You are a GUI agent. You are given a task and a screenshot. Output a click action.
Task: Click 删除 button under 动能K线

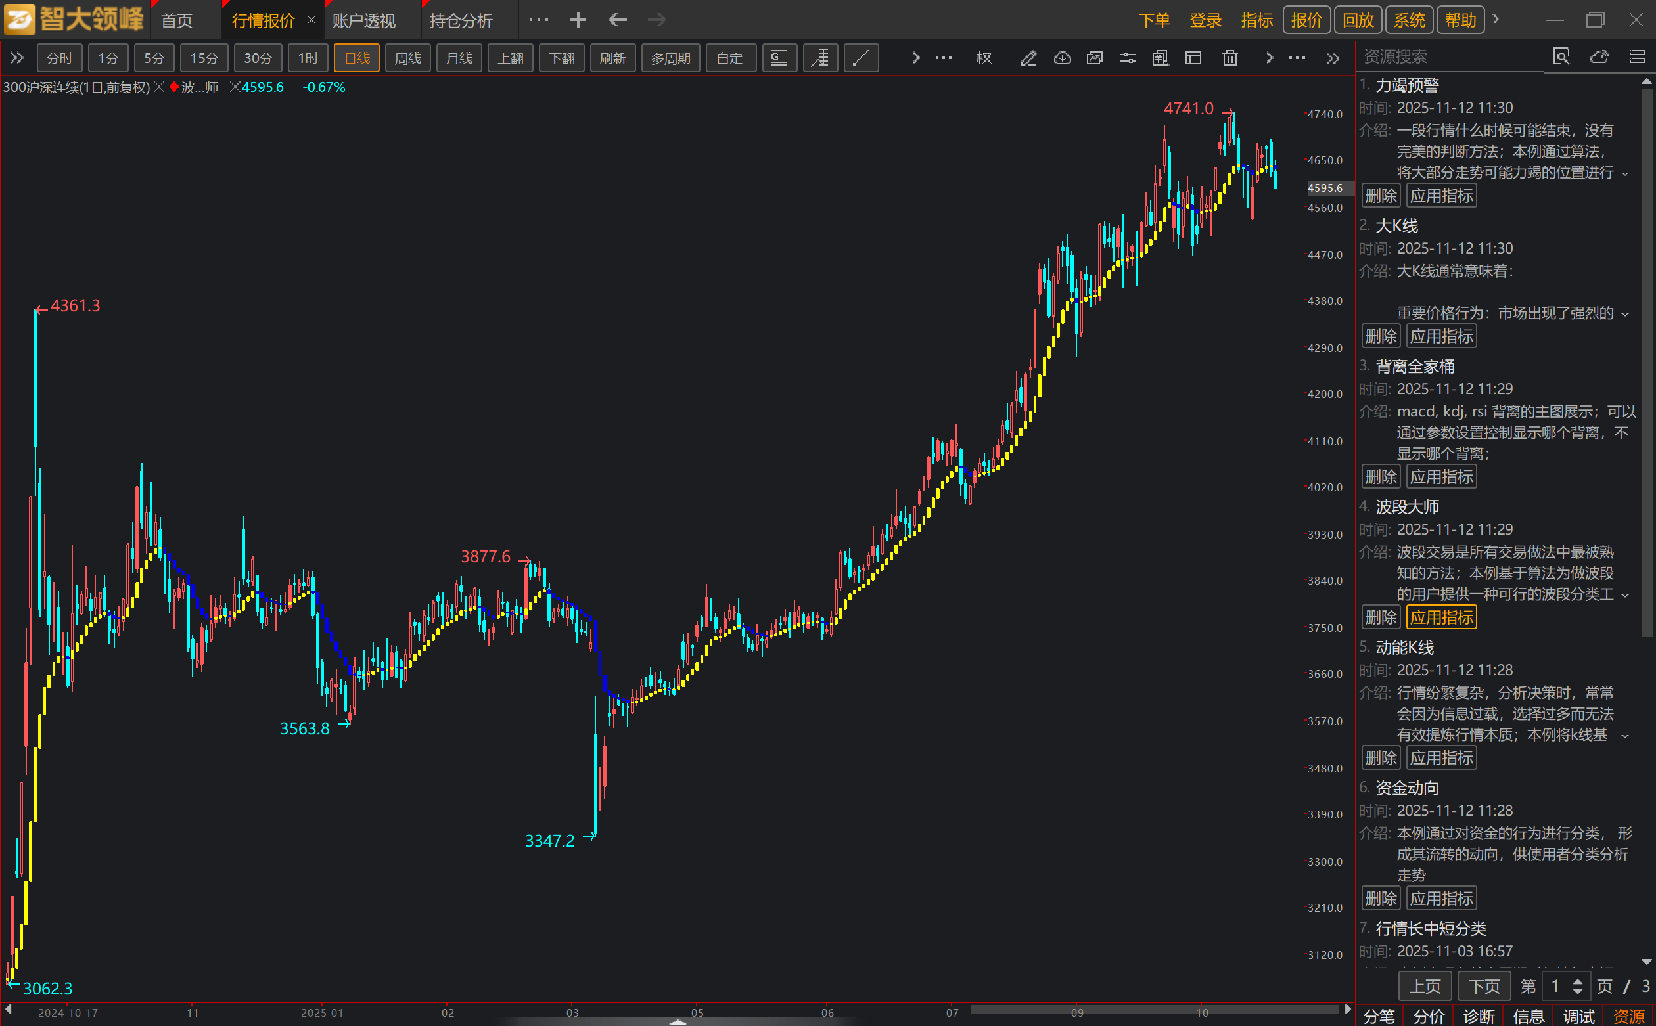click(x=1381, y=758)
